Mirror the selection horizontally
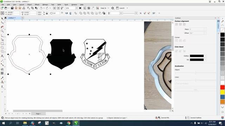Viewport: 225px width, 126px height. [66, 13]
